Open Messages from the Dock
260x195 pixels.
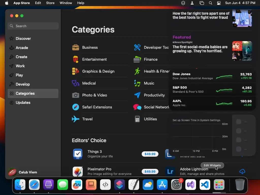pyautogui.click(x=63, y=185)
